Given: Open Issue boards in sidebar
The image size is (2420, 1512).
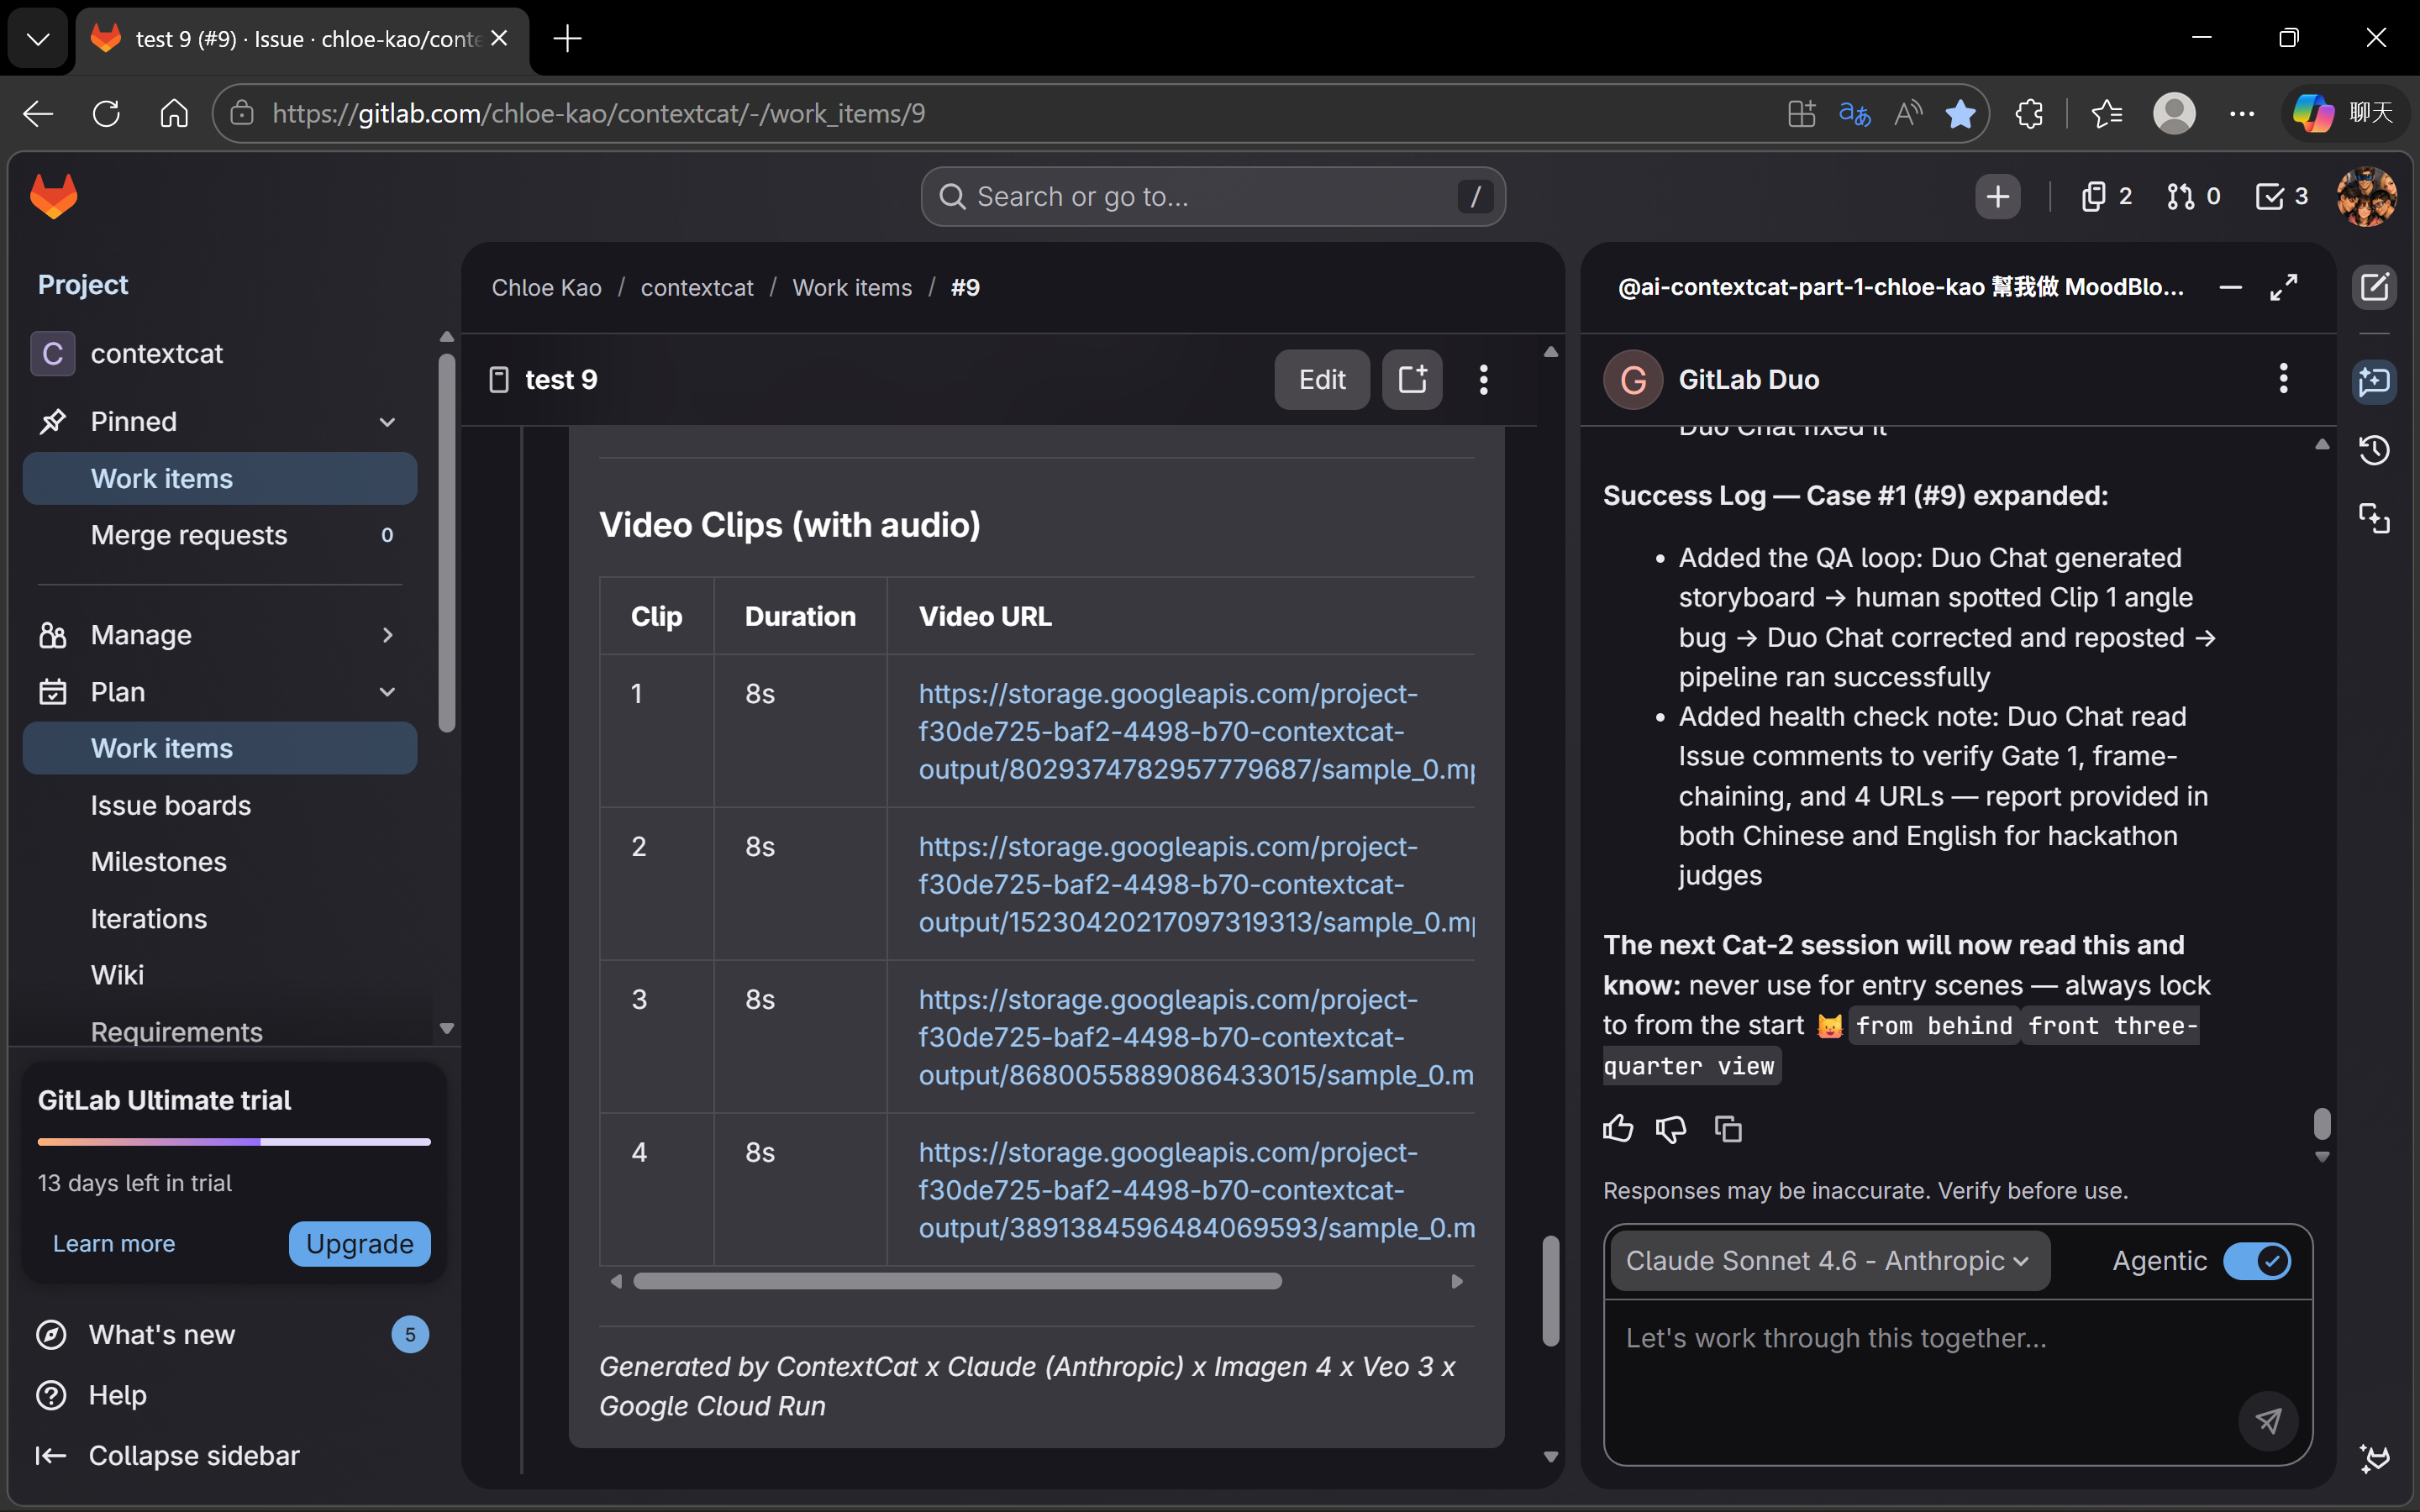Looking at the screenshot, I should click(170, 805).
